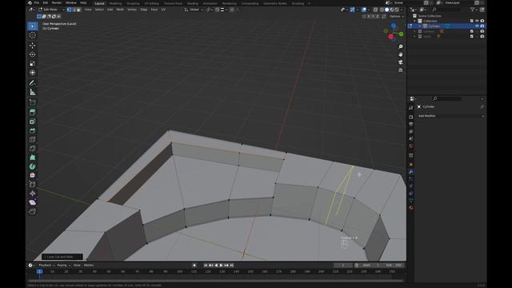Select the Extrude Region tool
The width and height of the screenshot is (512, 288).
32,112
